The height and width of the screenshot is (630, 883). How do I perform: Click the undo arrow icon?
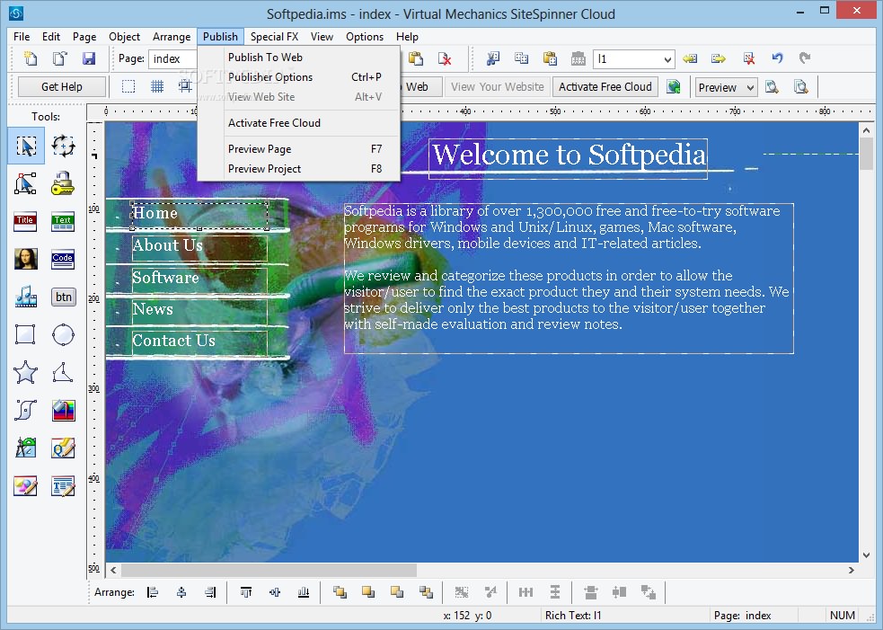pos(777,58)
